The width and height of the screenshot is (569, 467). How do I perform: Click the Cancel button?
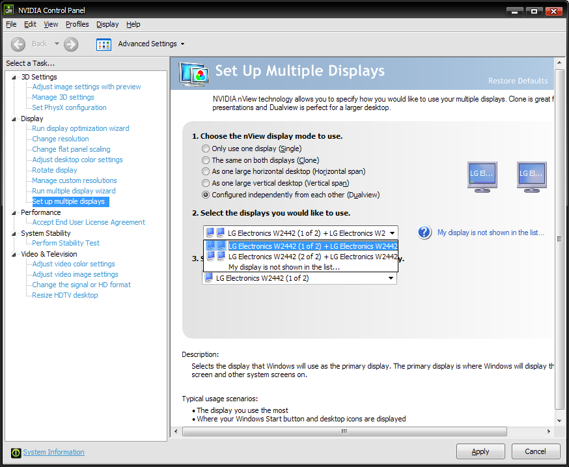(535, 451)
